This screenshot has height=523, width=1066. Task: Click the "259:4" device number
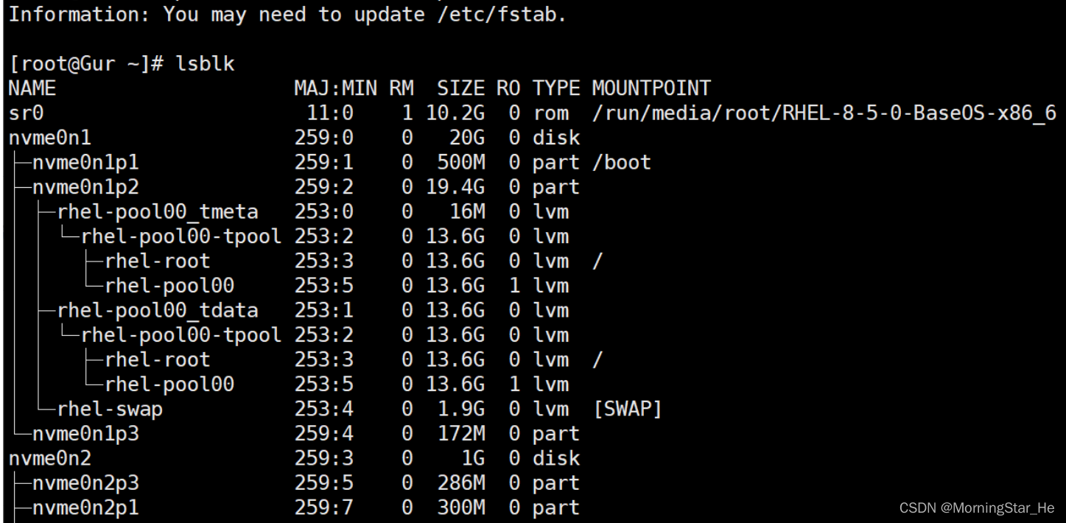coord(323,434)
